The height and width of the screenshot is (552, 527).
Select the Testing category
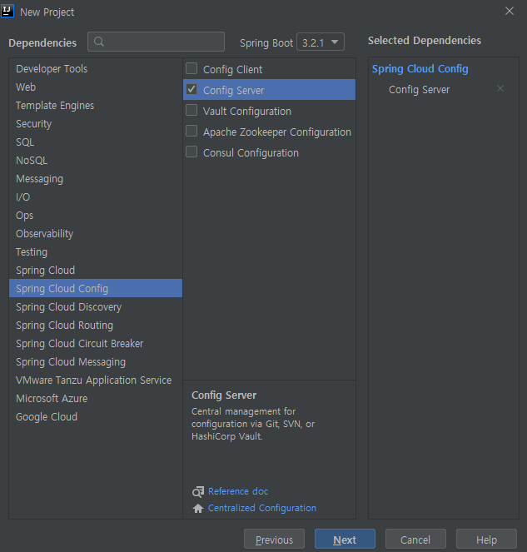[96, 251]
